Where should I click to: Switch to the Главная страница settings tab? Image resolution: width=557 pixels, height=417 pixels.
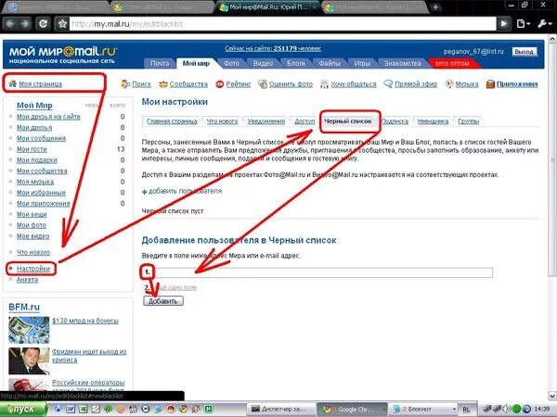click(x=172, y=121)
